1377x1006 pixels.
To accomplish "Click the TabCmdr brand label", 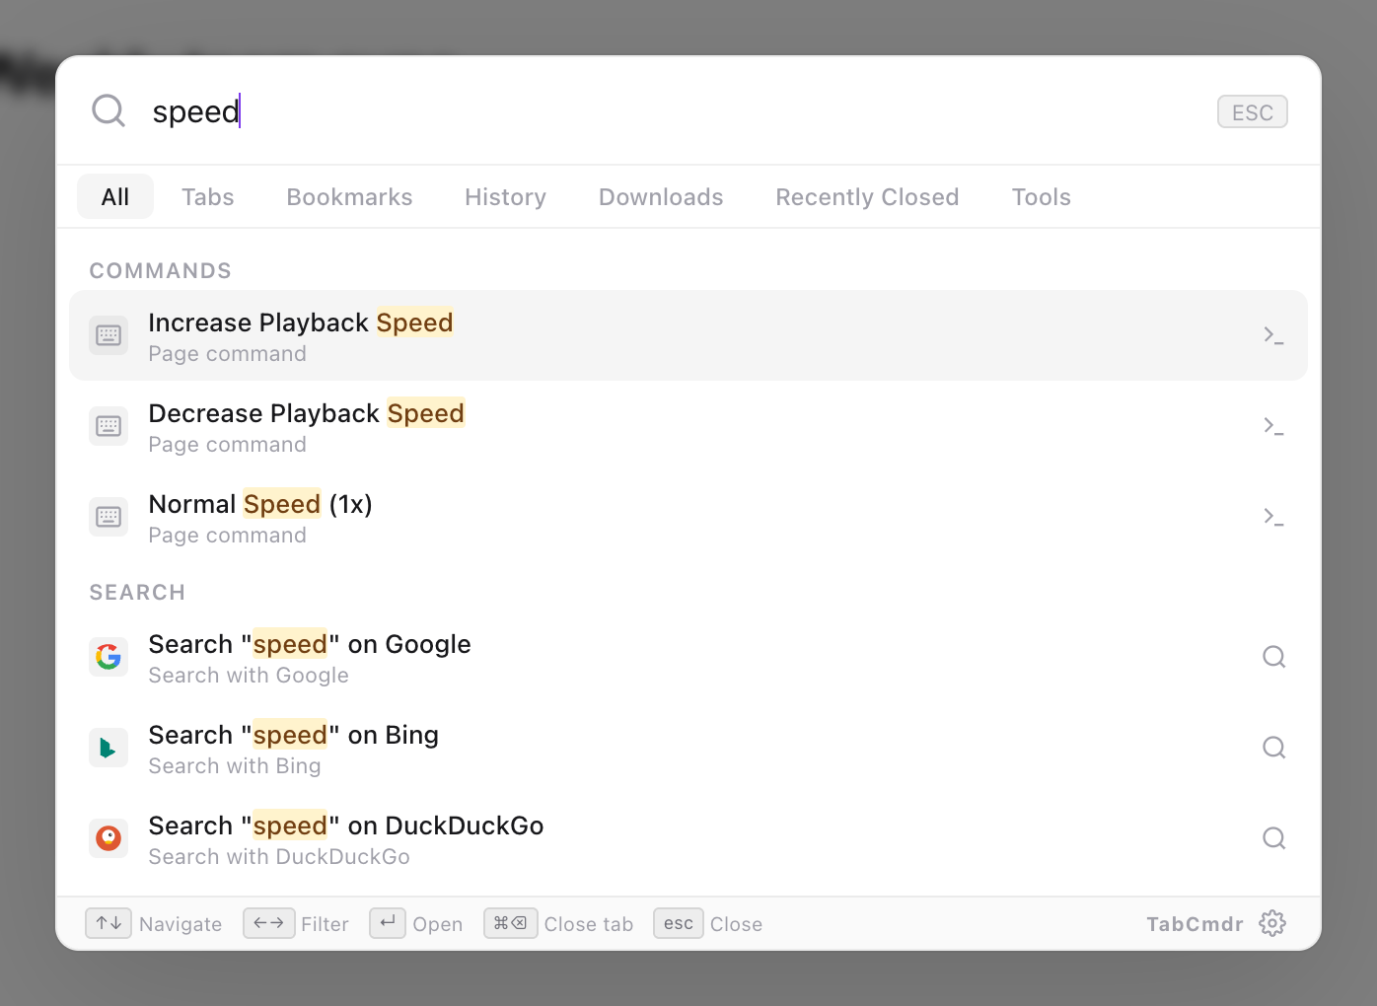I will pos(1195,924).
